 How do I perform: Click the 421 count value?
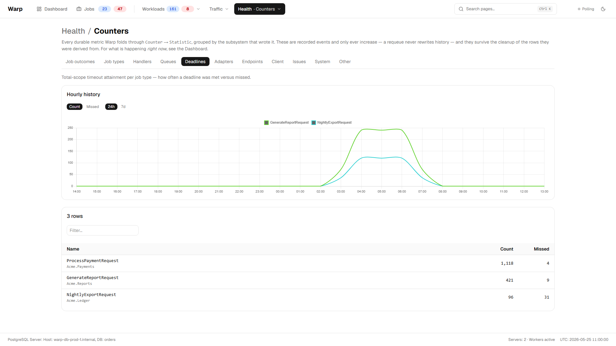pos(509,280)
